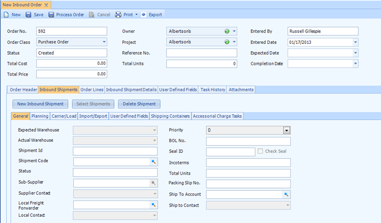Expand the Priority dropdown
This screenshot has width=381, height=223.
click(286, 130)
